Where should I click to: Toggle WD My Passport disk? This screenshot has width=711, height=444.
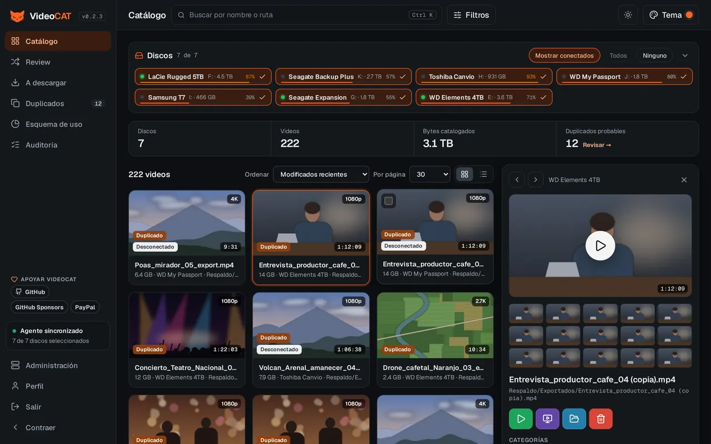625,77
